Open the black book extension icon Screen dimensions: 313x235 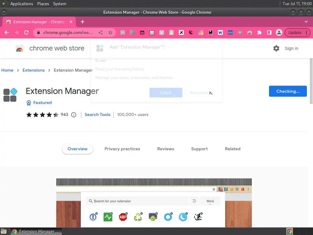pos(211,32)
